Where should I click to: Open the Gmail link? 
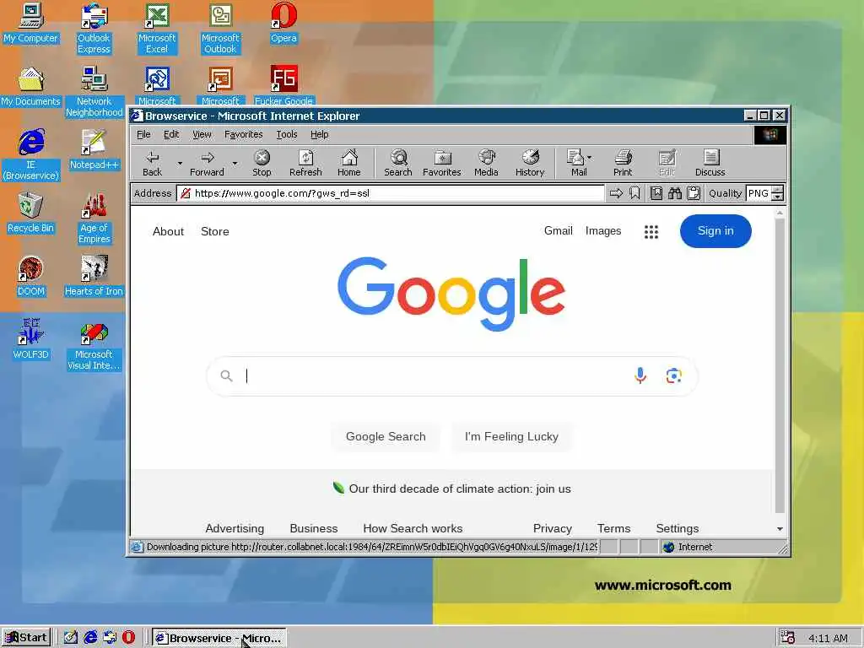(559, 231)
